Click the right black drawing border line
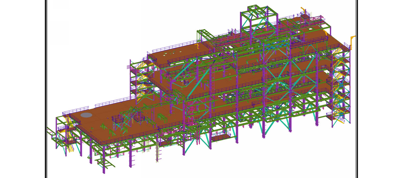The height and width of the screenshot is (178, 395). (x=358, y=89)
